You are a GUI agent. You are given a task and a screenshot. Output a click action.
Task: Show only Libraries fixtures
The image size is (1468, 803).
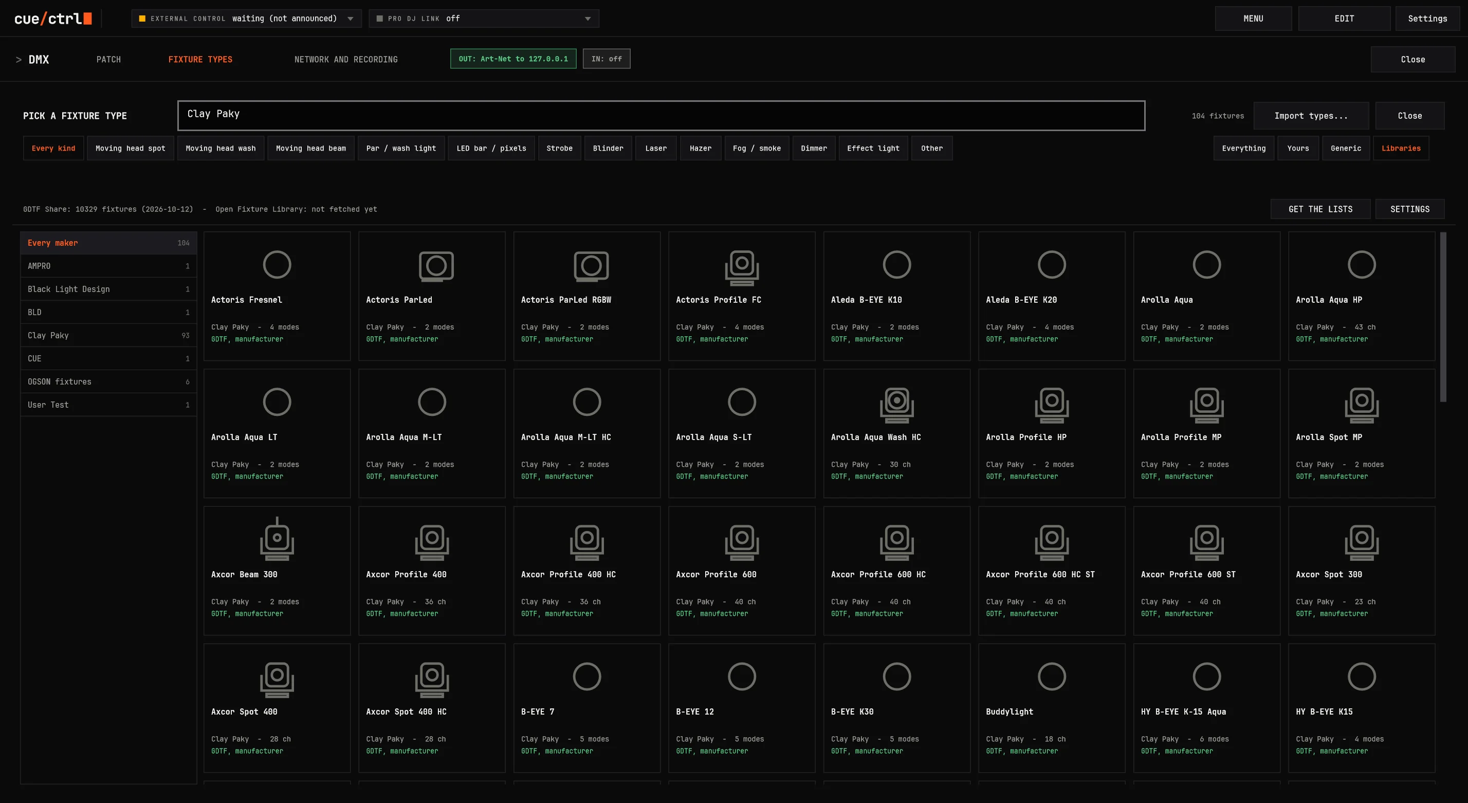click(x=1401, y=148)
